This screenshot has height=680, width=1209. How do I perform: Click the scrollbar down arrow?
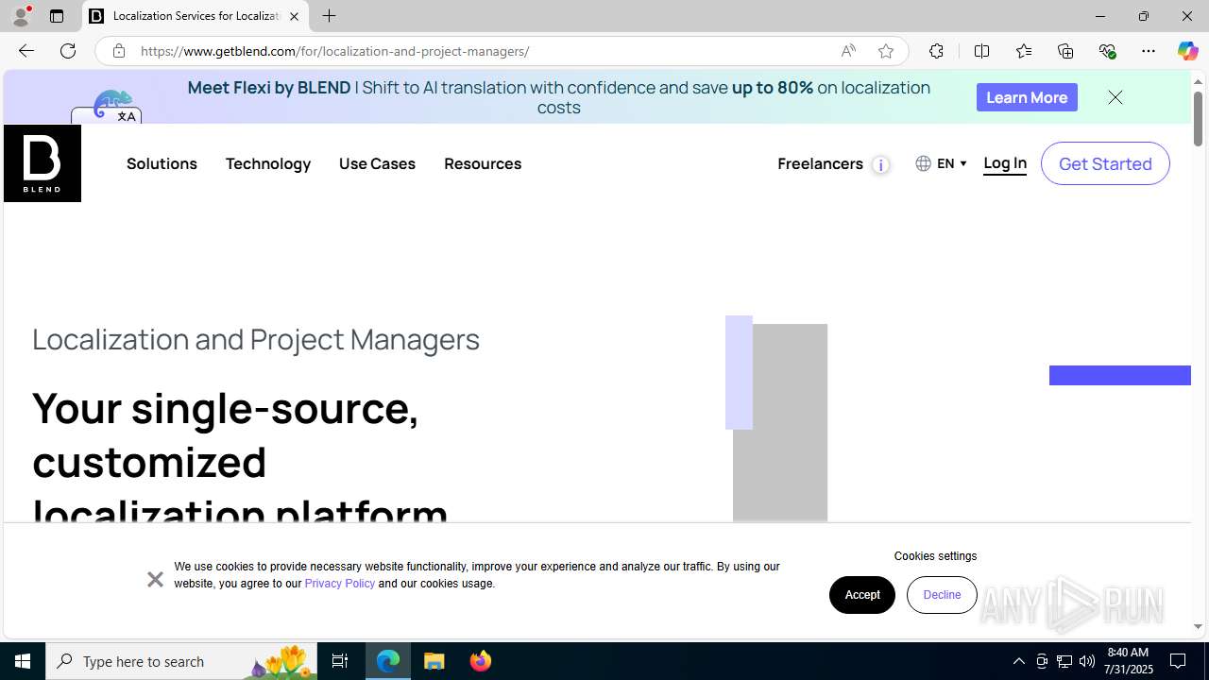coord(1198,626)
